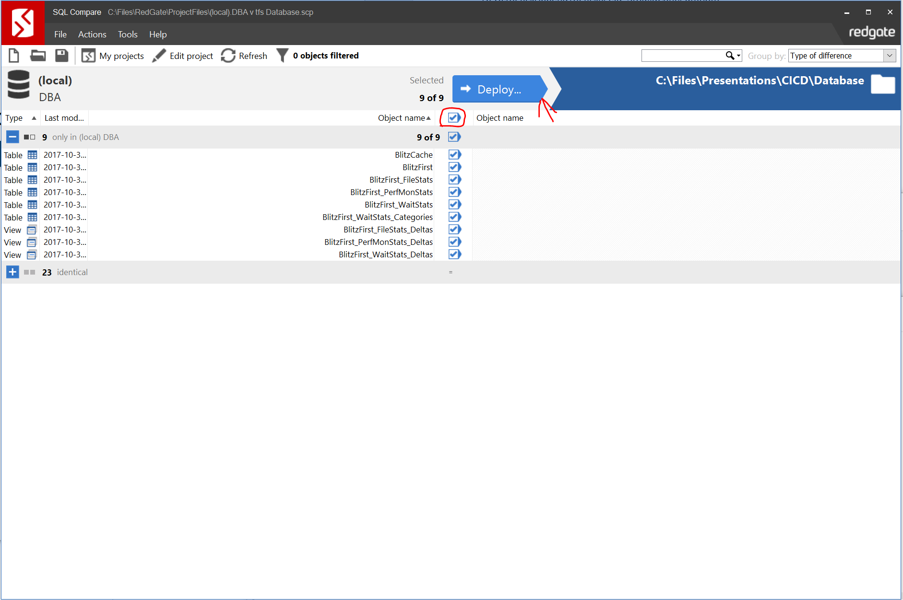Close the SQL Compare window
The image size is (903, 600).
click(890, 12)
